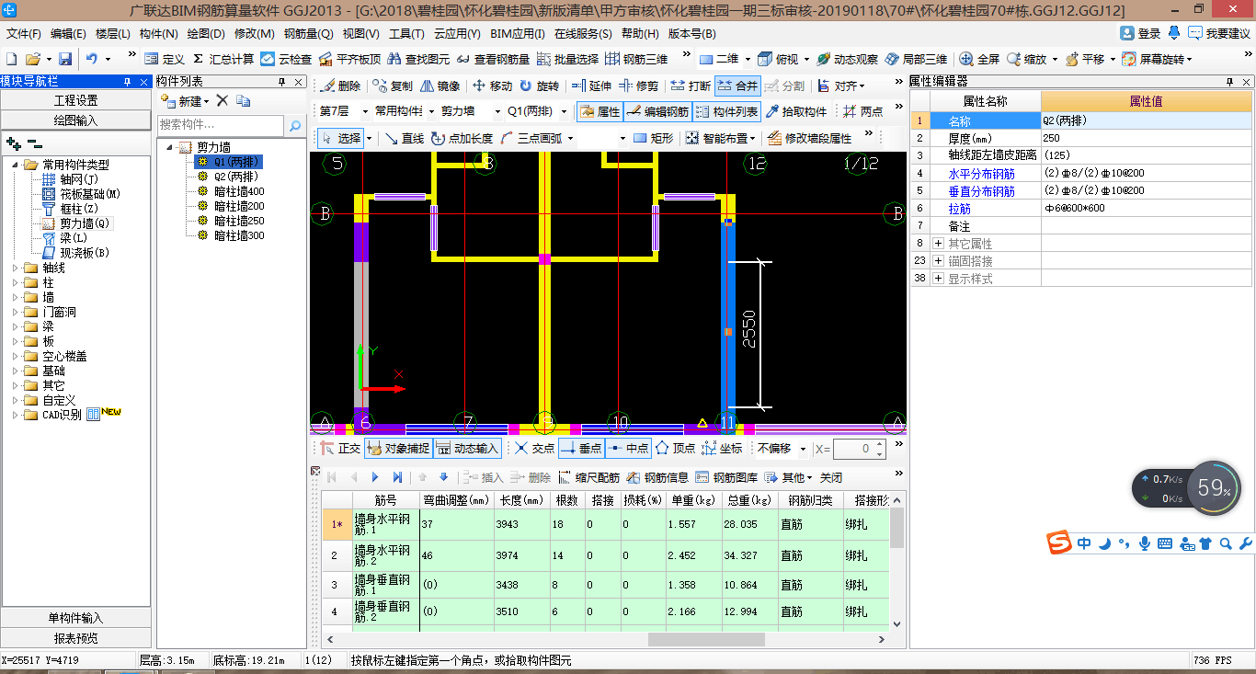This screenshot has width=1256, height=674.
Task: Start 动态观察 dynamic observe tool
Action: tap(847, 59)
